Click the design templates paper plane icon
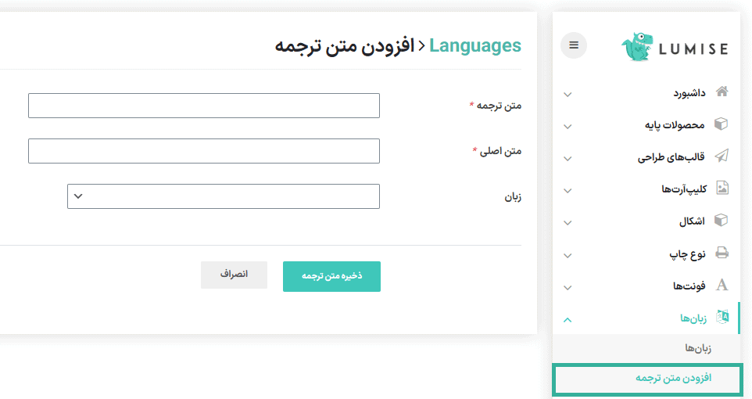The image size is (752, 399). 722,156
